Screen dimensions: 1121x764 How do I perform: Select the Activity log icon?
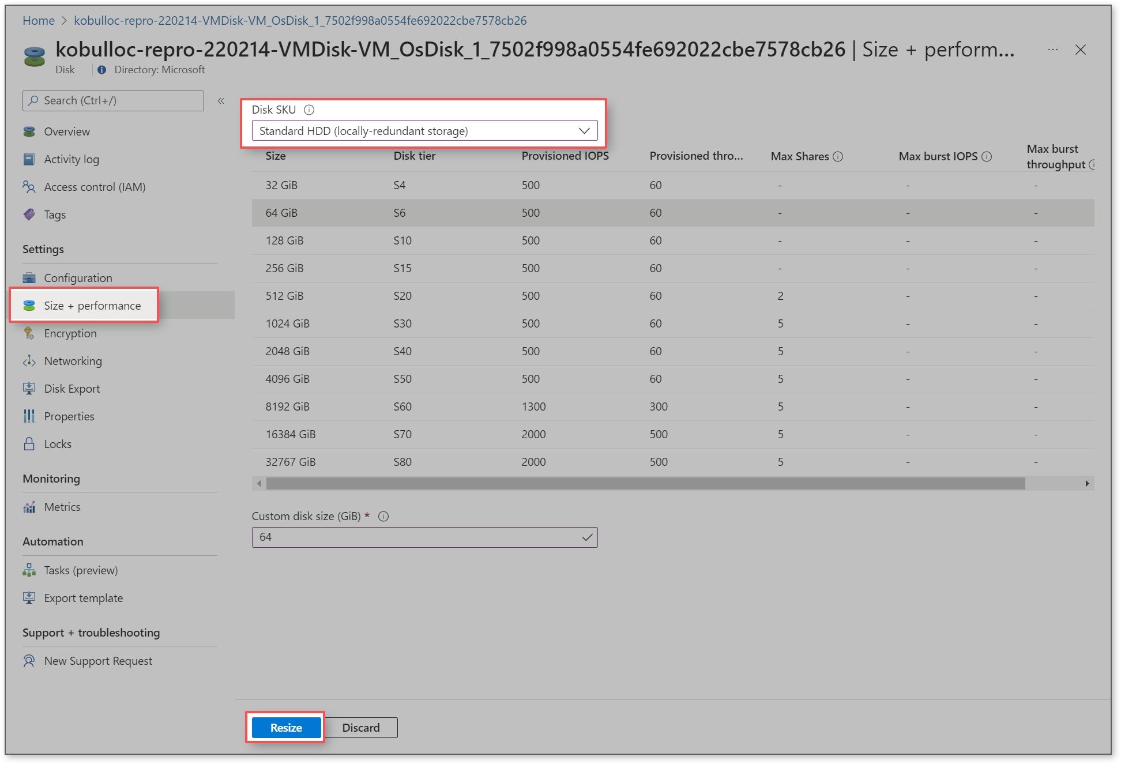click(x=29, y=159)
